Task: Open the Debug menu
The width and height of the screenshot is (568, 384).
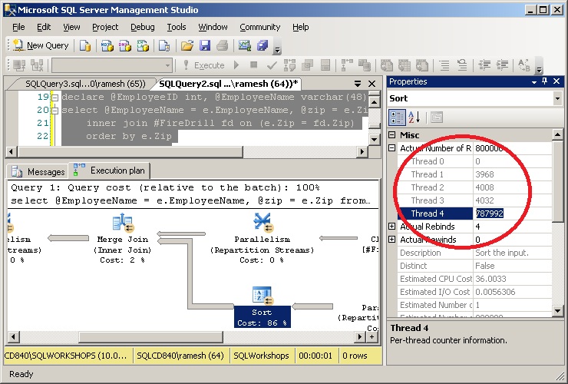Action: coord(142,27)
